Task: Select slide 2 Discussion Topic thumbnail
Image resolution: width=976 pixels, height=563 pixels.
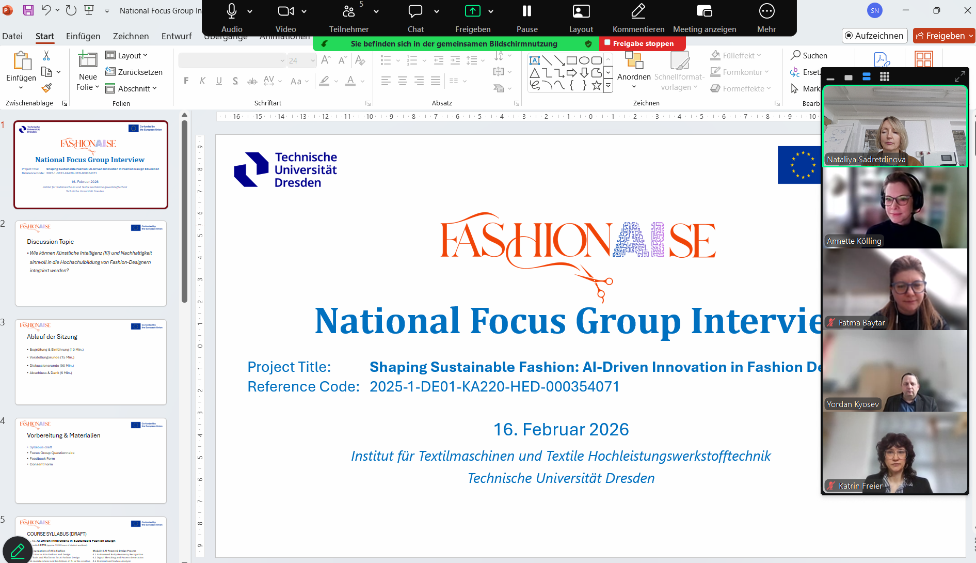Action: point(91,263)
